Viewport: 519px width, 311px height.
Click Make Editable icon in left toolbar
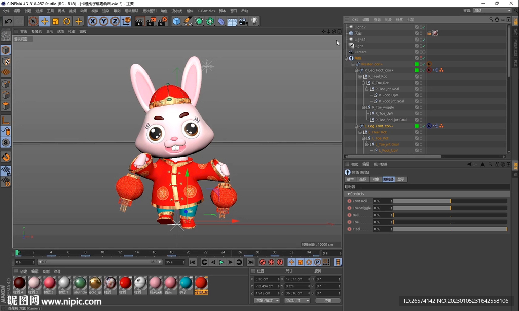click(x=5, y=35)
